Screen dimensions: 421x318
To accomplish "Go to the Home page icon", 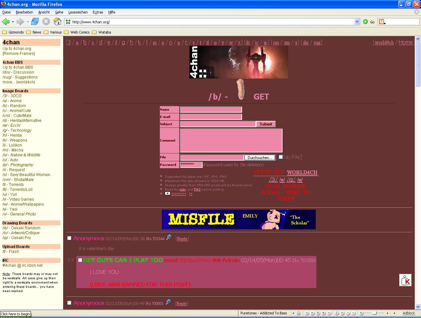I will [57, 22].
